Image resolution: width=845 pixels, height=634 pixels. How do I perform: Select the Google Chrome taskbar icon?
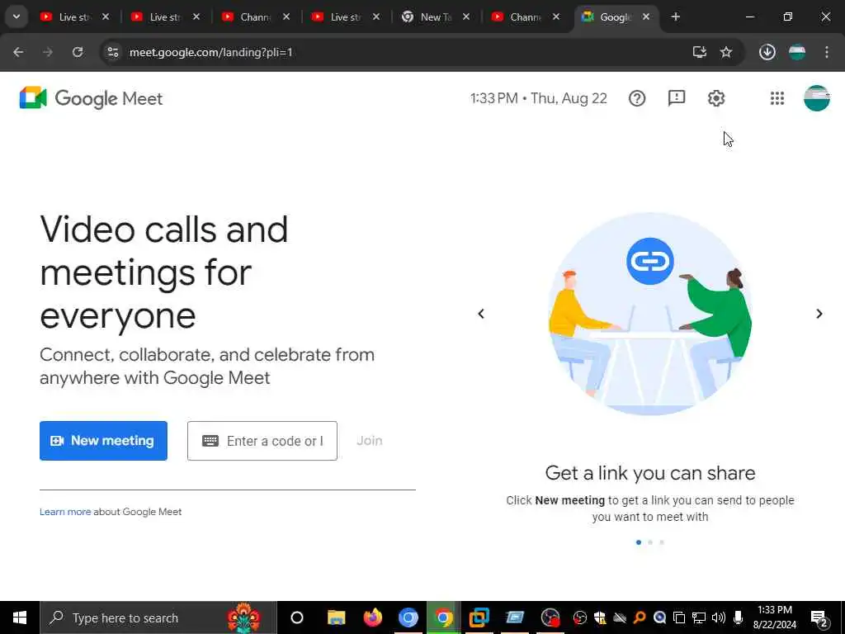pos(443,617)
